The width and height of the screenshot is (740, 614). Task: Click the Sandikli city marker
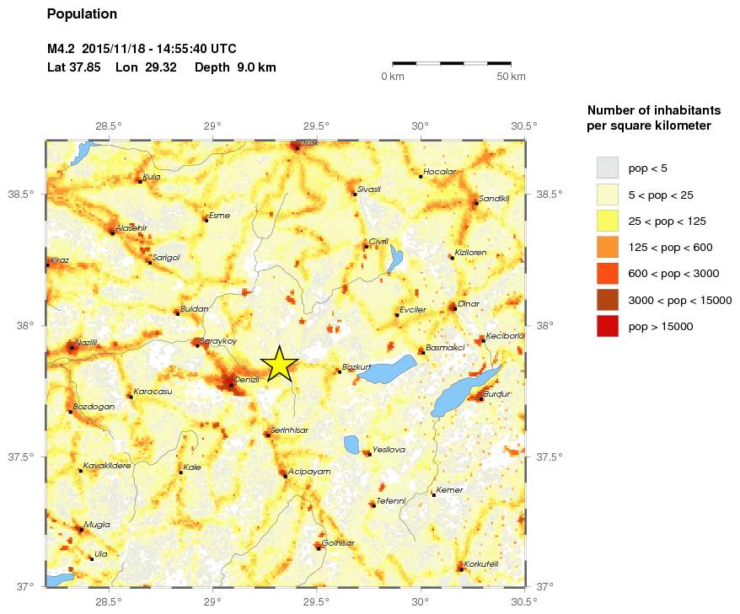[x=475, y=203]
